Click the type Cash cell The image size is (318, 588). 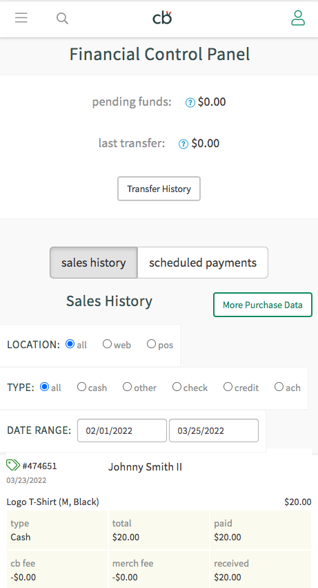click(x=57, y=530)
